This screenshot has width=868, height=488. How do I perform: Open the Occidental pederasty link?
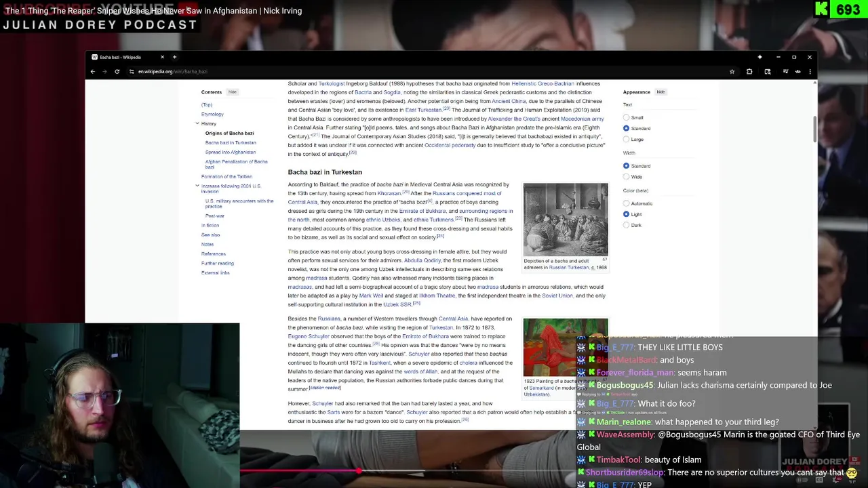(450, 145)
